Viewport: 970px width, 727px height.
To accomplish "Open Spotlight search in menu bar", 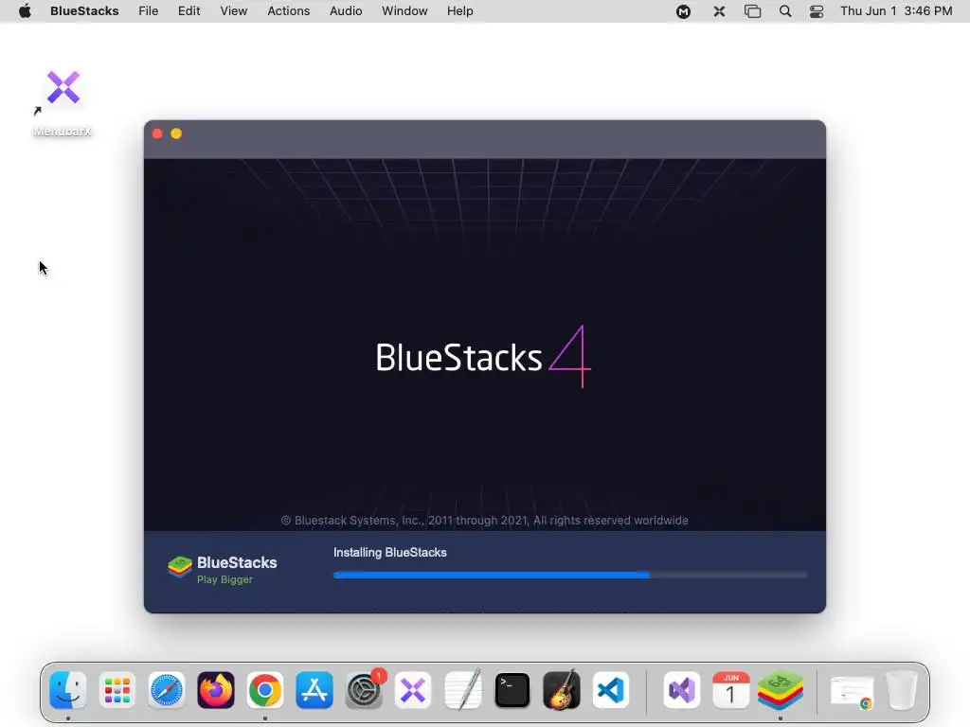I will coord(785,11).
